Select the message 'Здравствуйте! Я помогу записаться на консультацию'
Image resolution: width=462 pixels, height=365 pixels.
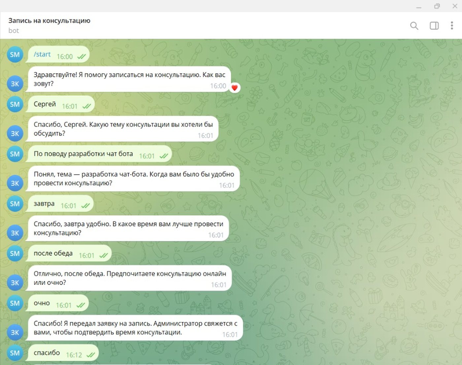(x=129, y=79)
